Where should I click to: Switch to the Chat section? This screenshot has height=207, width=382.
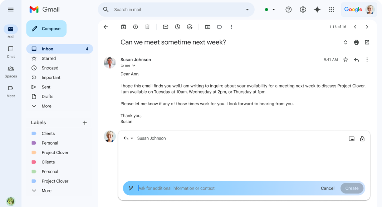(x=11, y=52)
